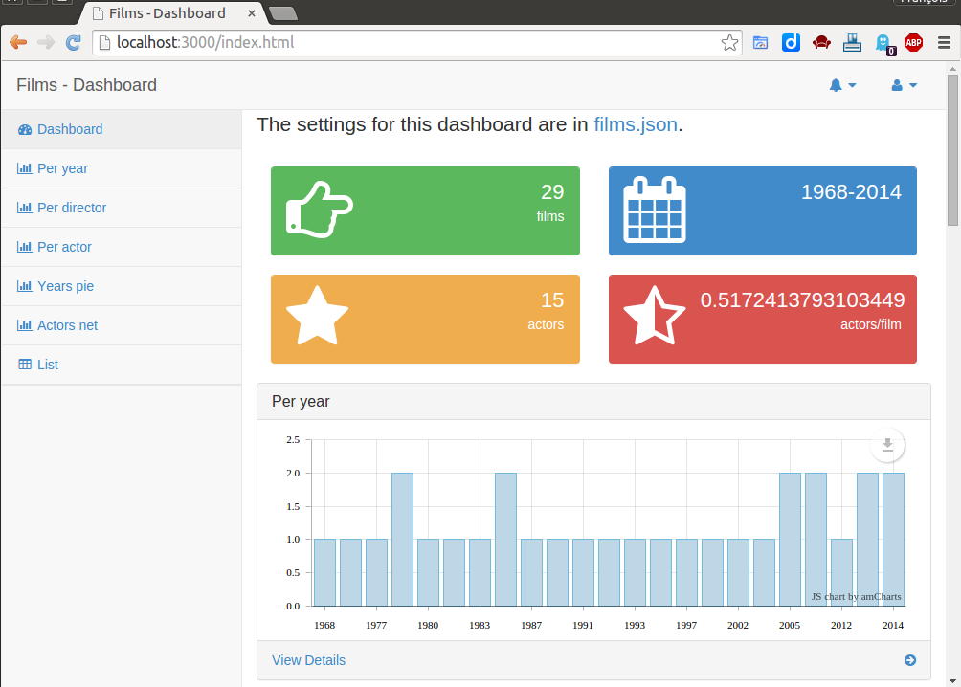Click the View Details link
Image resolution: width=961 pixels, height=687 pixels.
tap(309, 660)
